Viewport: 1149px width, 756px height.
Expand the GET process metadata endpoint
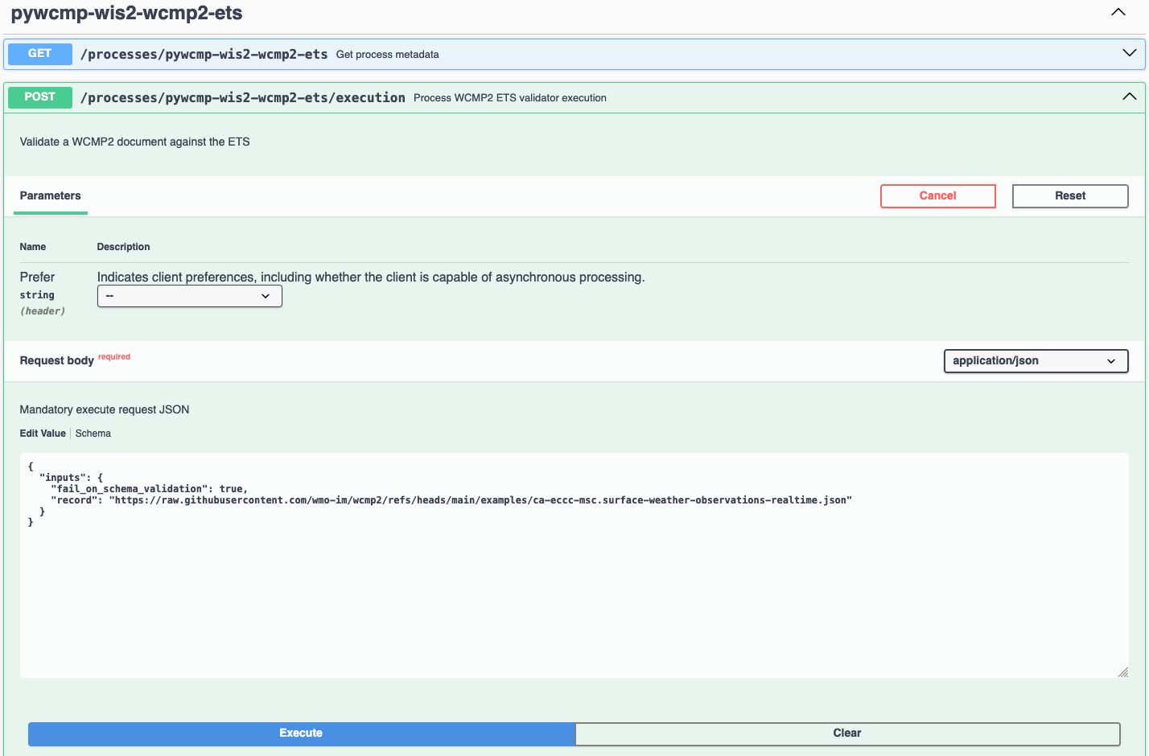(x=1129, y=53)
